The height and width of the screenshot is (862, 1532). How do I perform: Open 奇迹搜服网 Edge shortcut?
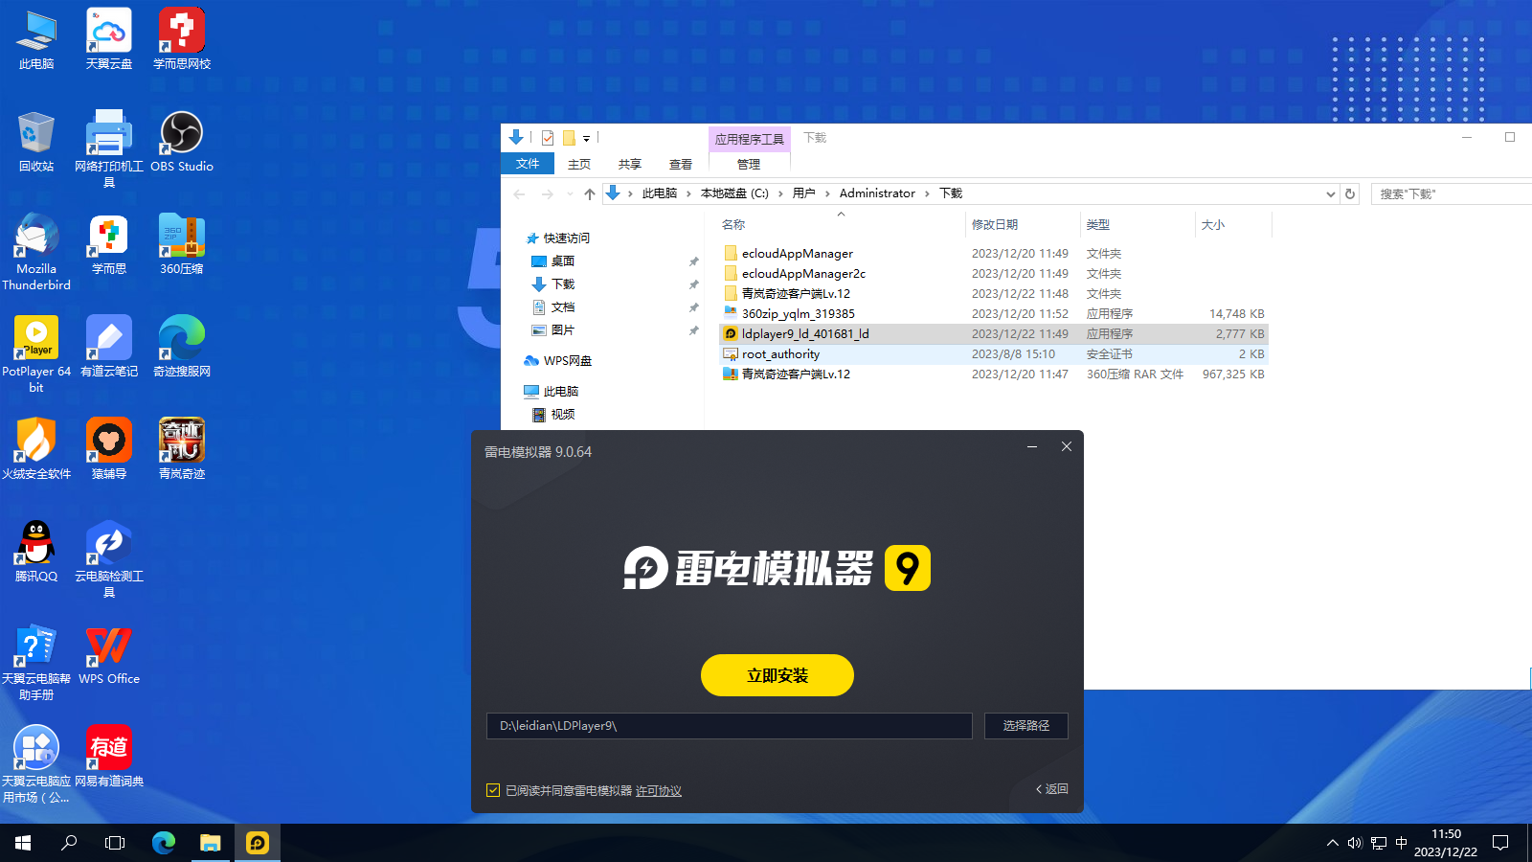coord(182,347)
